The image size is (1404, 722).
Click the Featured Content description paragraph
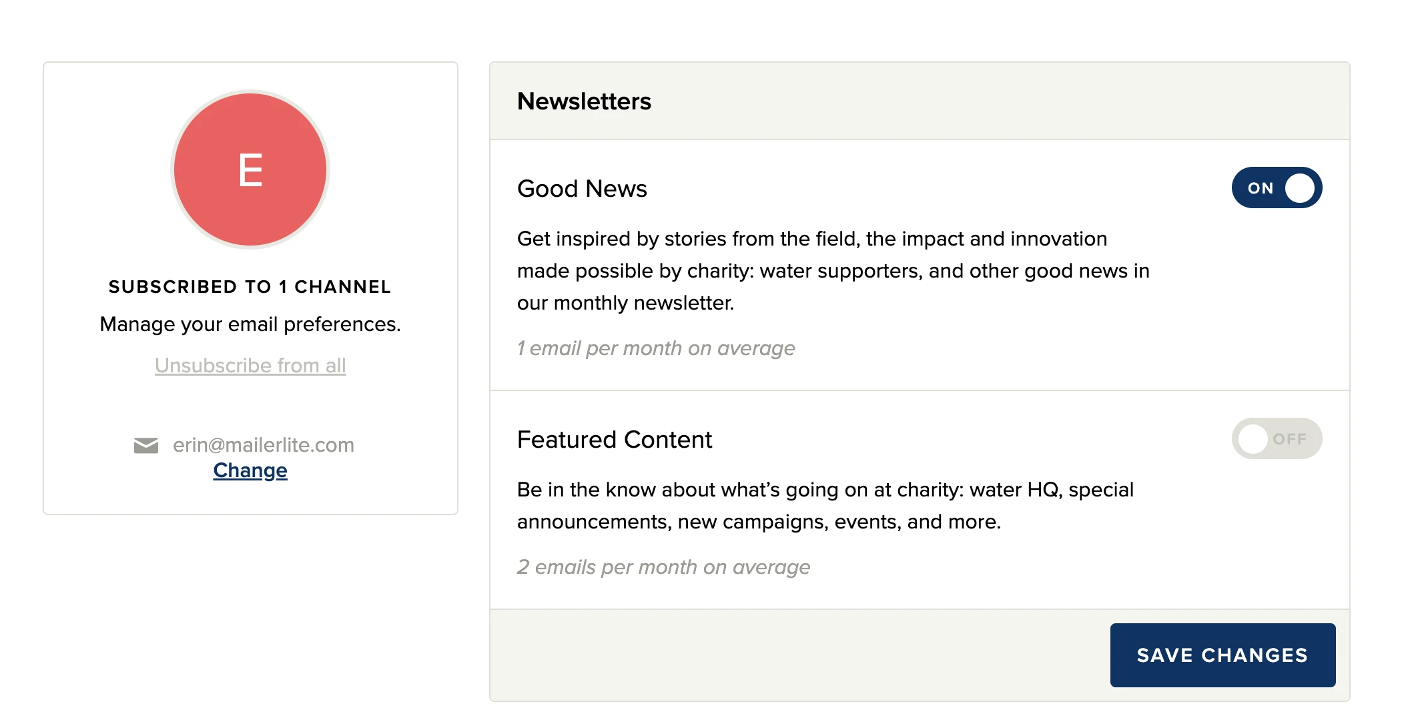[825, 506]
